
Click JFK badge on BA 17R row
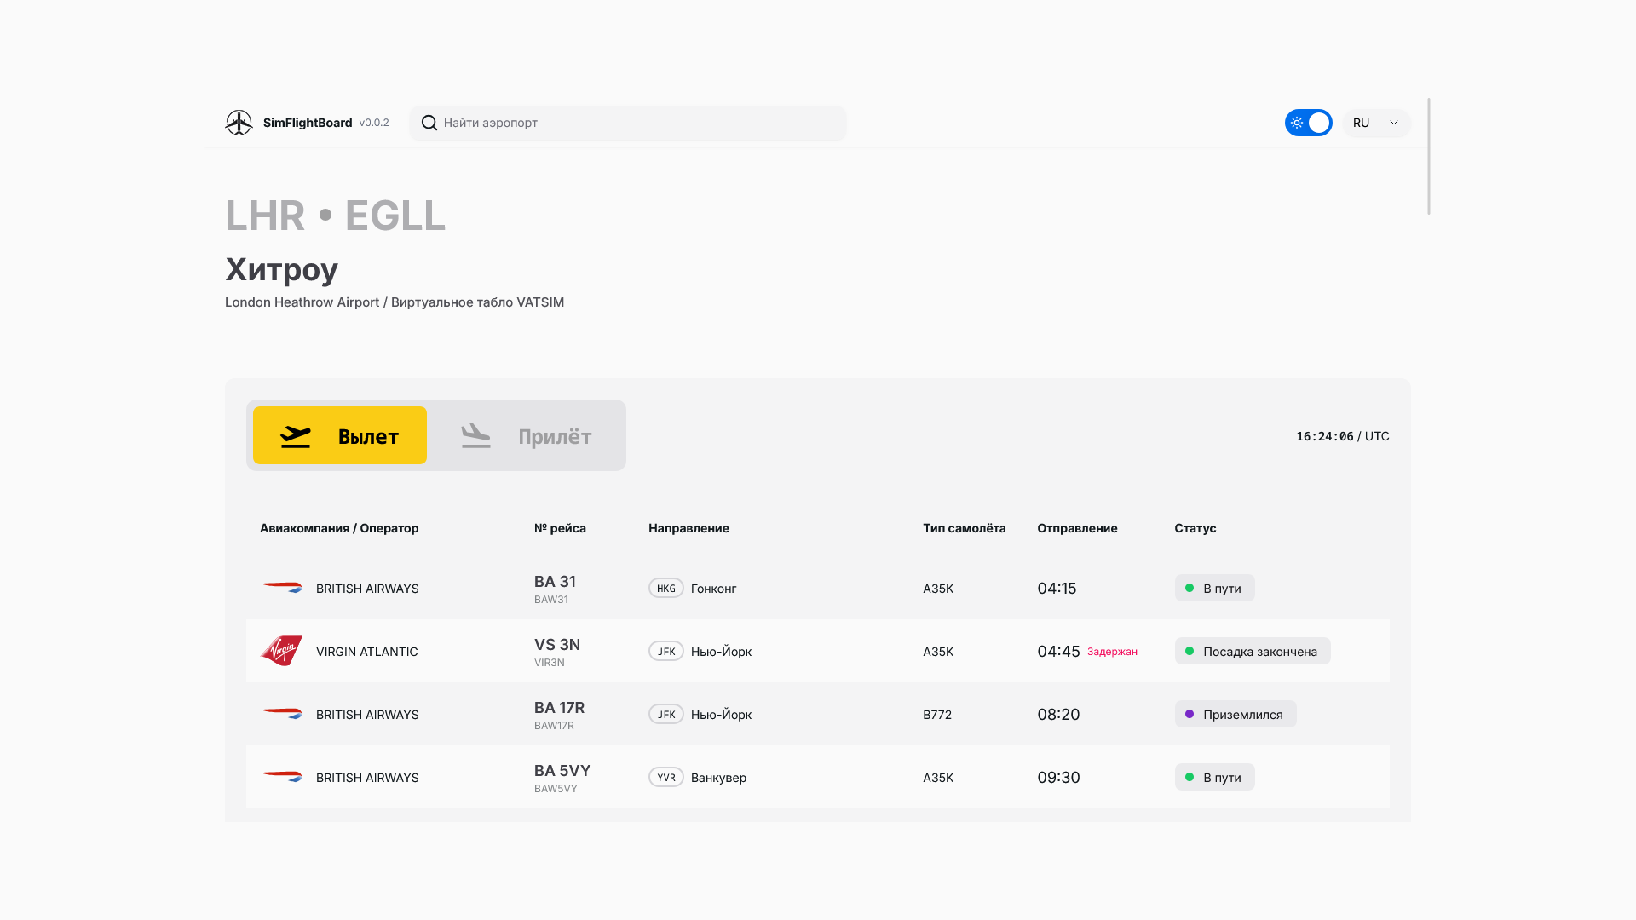click(665, 714)
